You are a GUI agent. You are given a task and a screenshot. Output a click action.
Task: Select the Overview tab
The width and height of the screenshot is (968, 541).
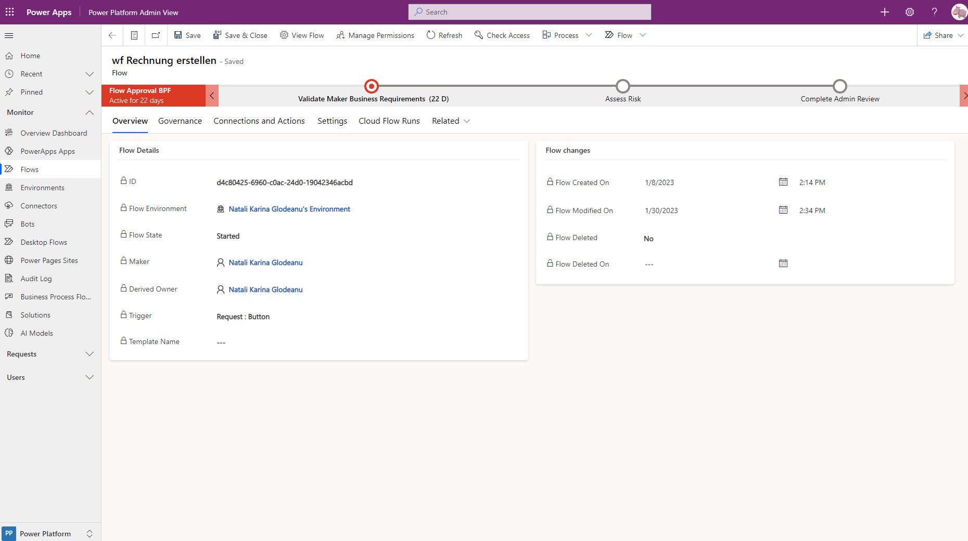coord(130,121)
